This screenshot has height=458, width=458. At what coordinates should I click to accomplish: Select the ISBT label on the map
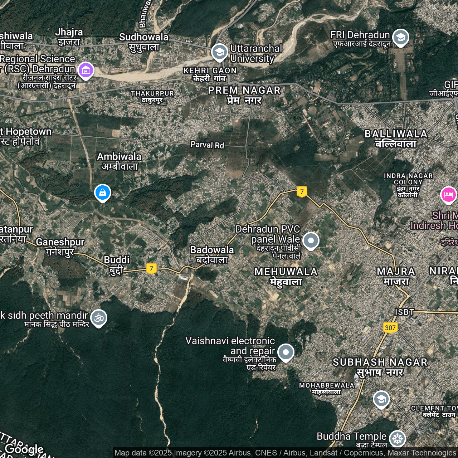[404, 312]
